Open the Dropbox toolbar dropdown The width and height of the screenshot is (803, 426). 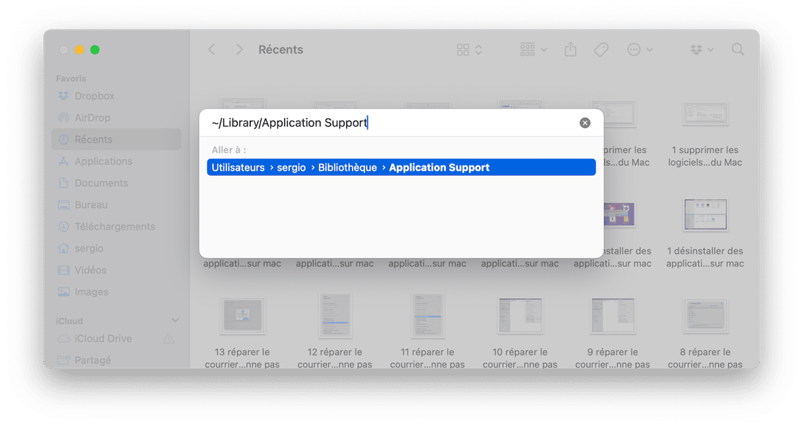coord(701,49)
